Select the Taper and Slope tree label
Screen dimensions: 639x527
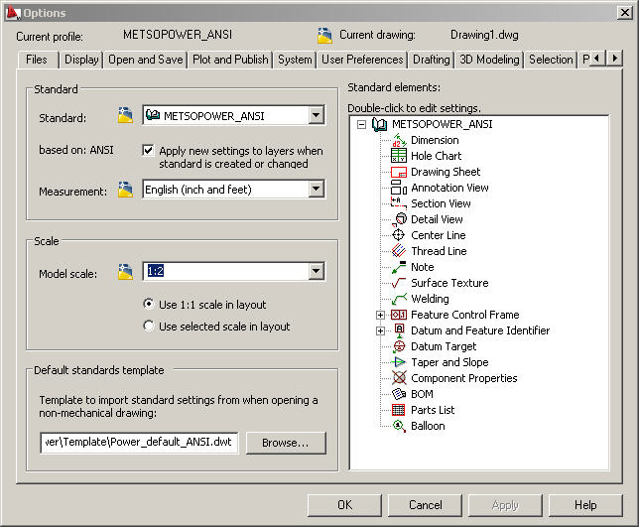click(x=449, y=362)
